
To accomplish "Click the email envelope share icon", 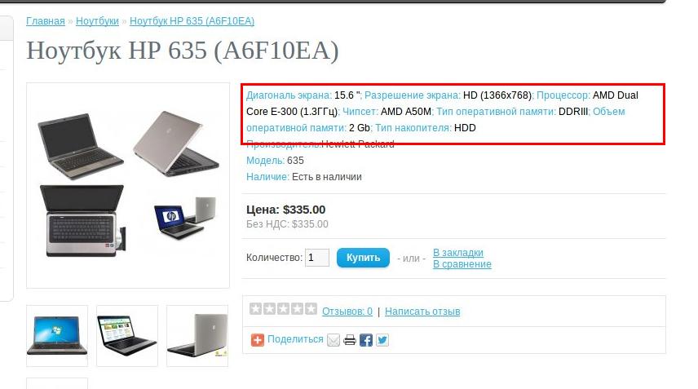I will pyautogui.click(x=334, y=341).
